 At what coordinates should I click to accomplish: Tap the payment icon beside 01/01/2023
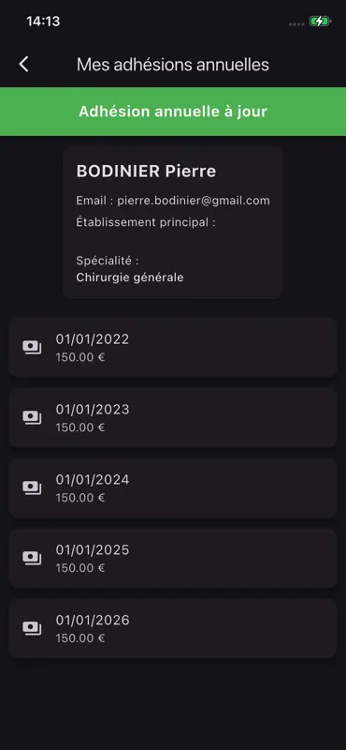32,418
